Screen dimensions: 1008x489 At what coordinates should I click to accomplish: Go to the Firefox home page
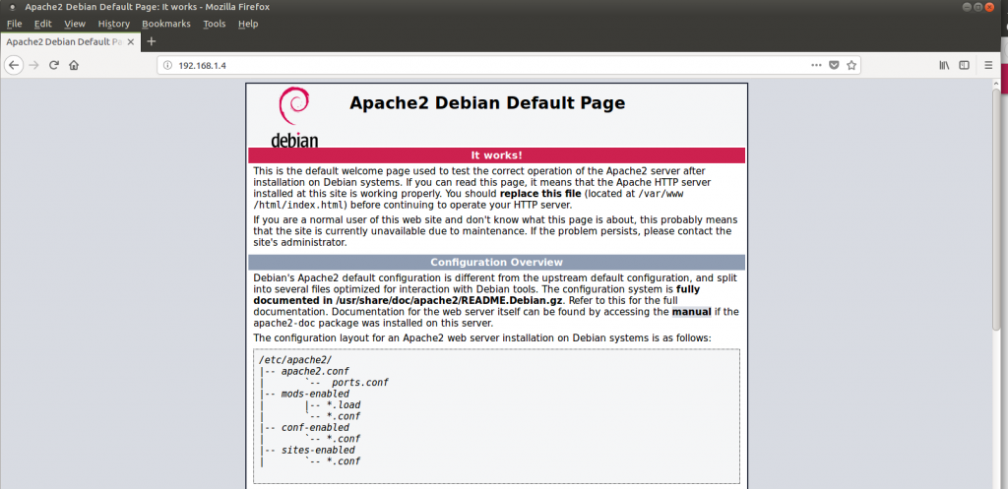74,65
